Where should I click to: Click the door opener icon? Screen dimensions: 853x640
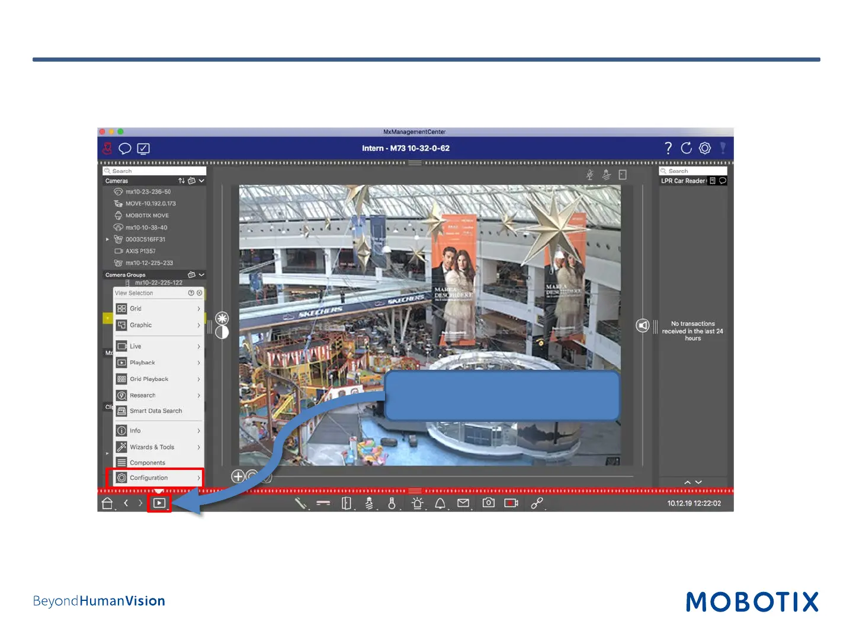pos(347,504)
